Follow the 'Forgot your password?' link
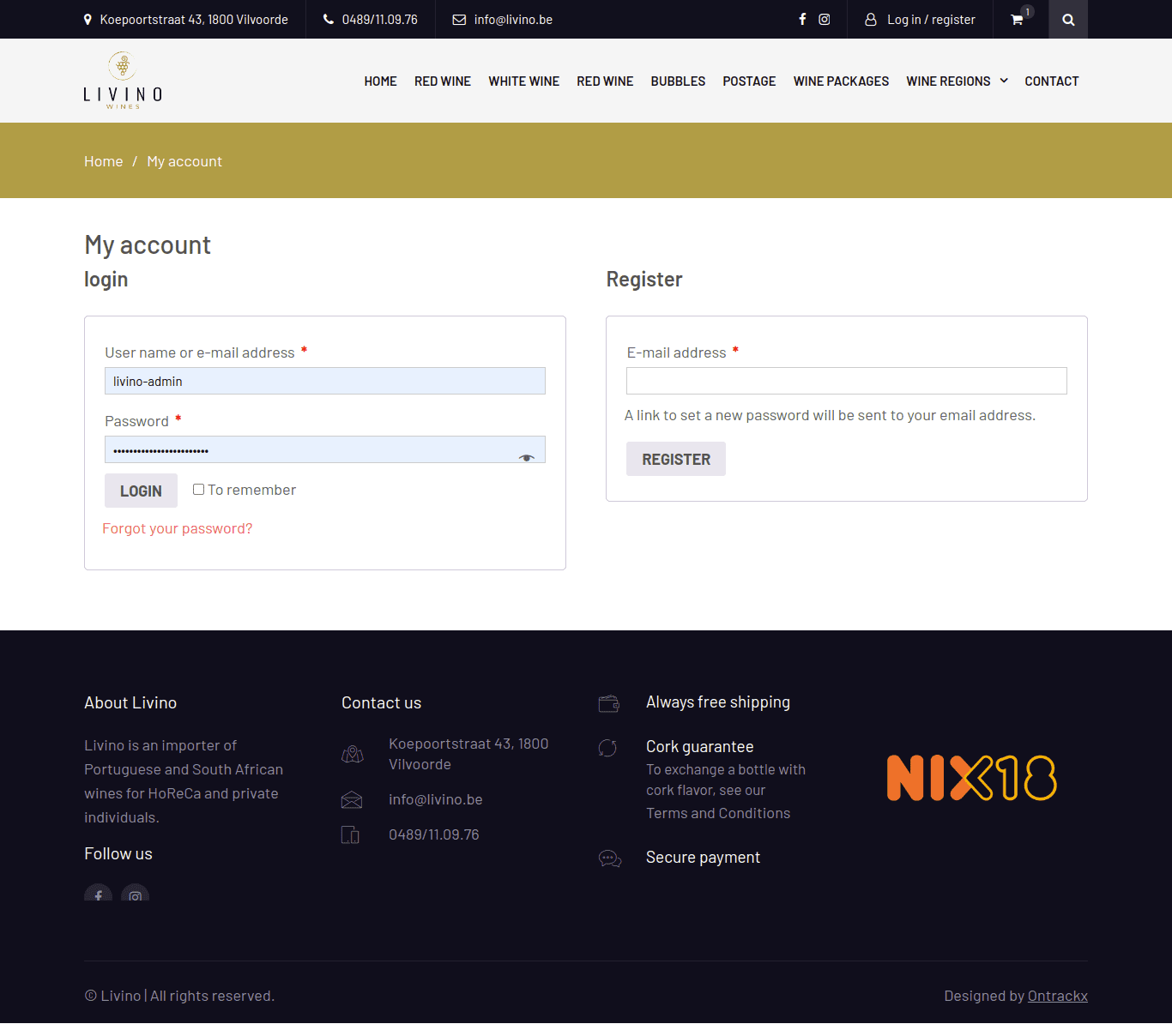The width and height of the screenshot is (1172, 1024). point(178,528)
